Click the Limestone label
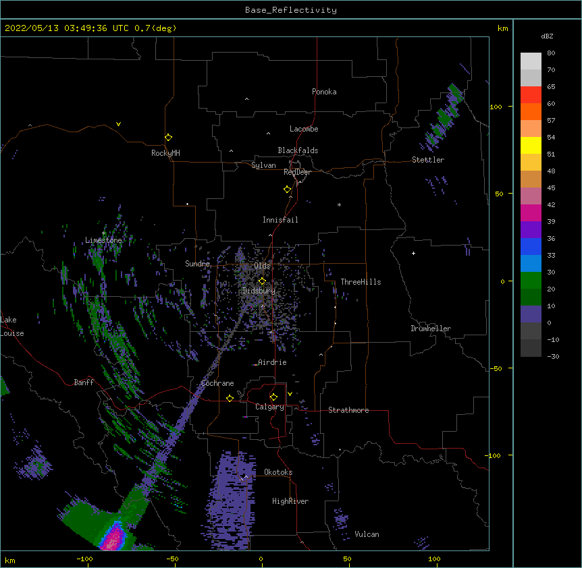 103,240
